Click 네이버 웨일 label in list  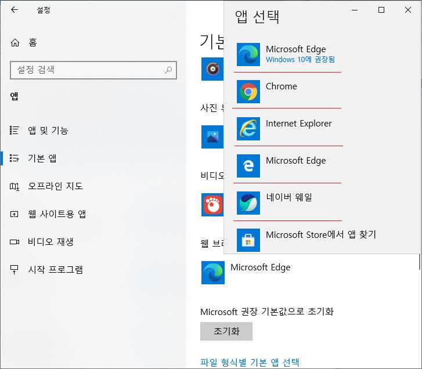click(289, 197)
